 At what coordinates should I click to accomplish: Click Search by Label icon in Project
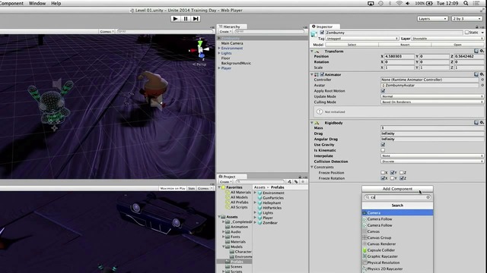coord(296,182)
